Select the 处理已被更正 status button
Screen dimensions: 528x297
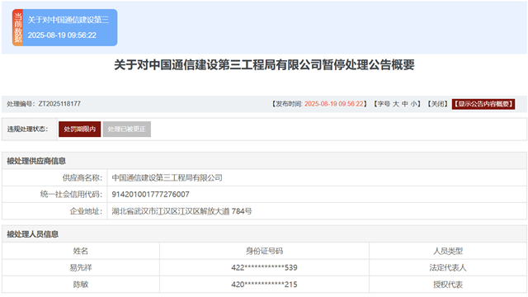tap(127, 129)
